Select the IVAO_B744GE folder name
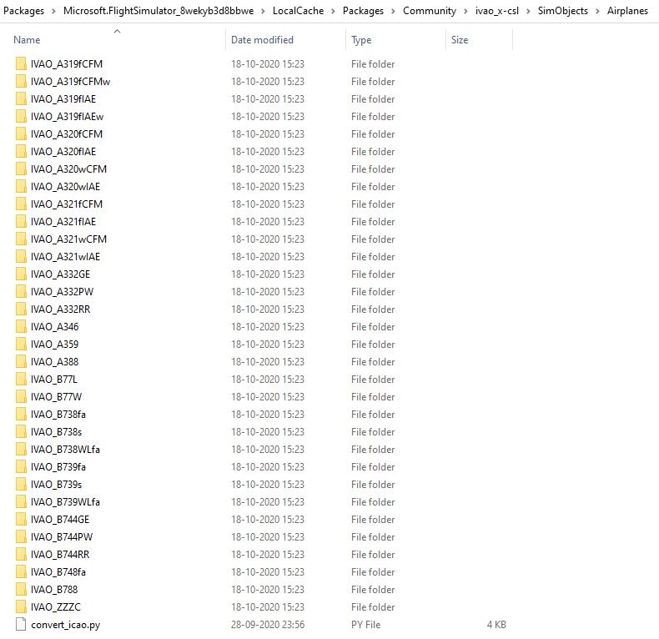 [x=60, y=519]
